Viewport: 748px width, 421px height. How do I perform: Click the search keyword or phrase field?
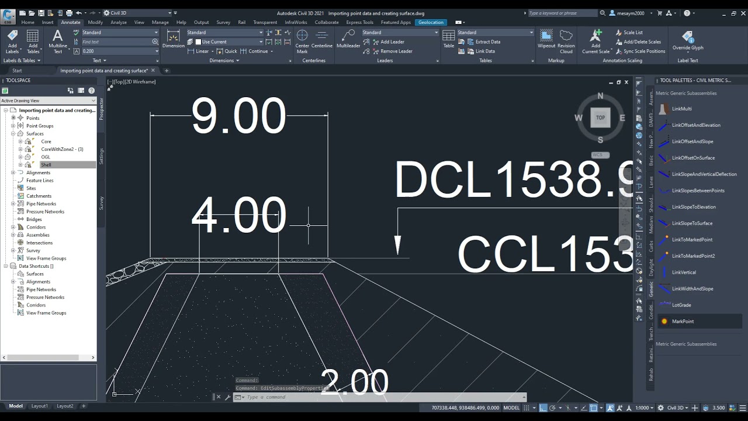562,13
